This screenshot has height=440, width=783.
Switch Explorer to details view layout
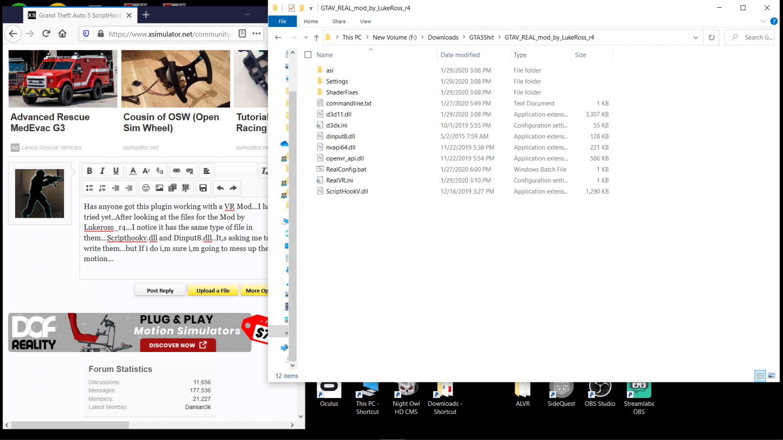click(760, 375)
